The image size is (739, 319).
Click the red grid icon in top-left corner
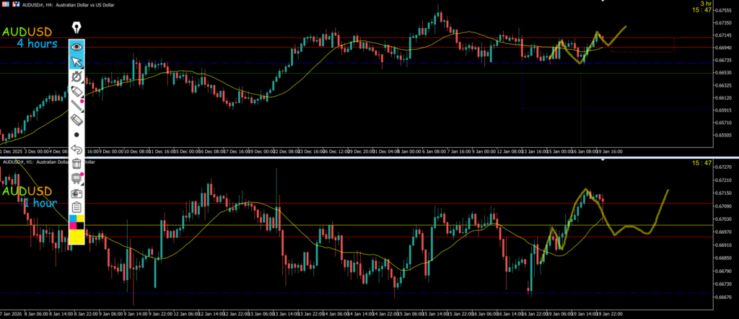pos(5,4)
